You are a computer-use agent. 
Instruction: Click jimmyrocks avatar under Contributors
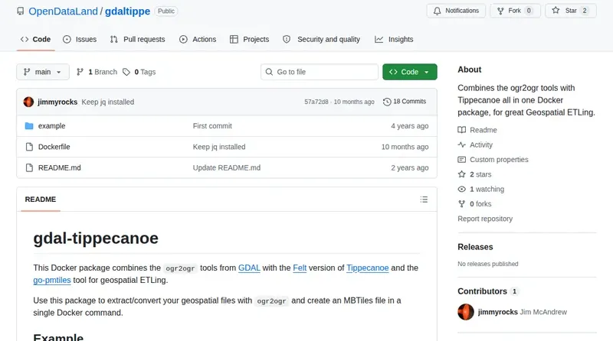click(466, 312)
